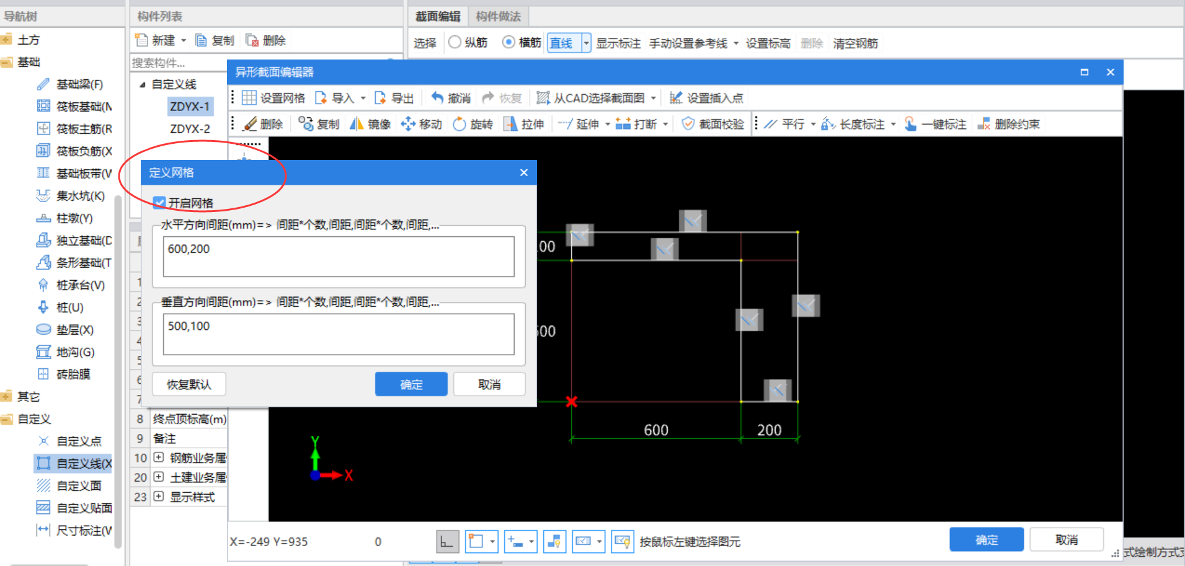Screen dimensions: 1185x566
Task: Open the 导入 dropdown arrow
Action: [363, 98]
